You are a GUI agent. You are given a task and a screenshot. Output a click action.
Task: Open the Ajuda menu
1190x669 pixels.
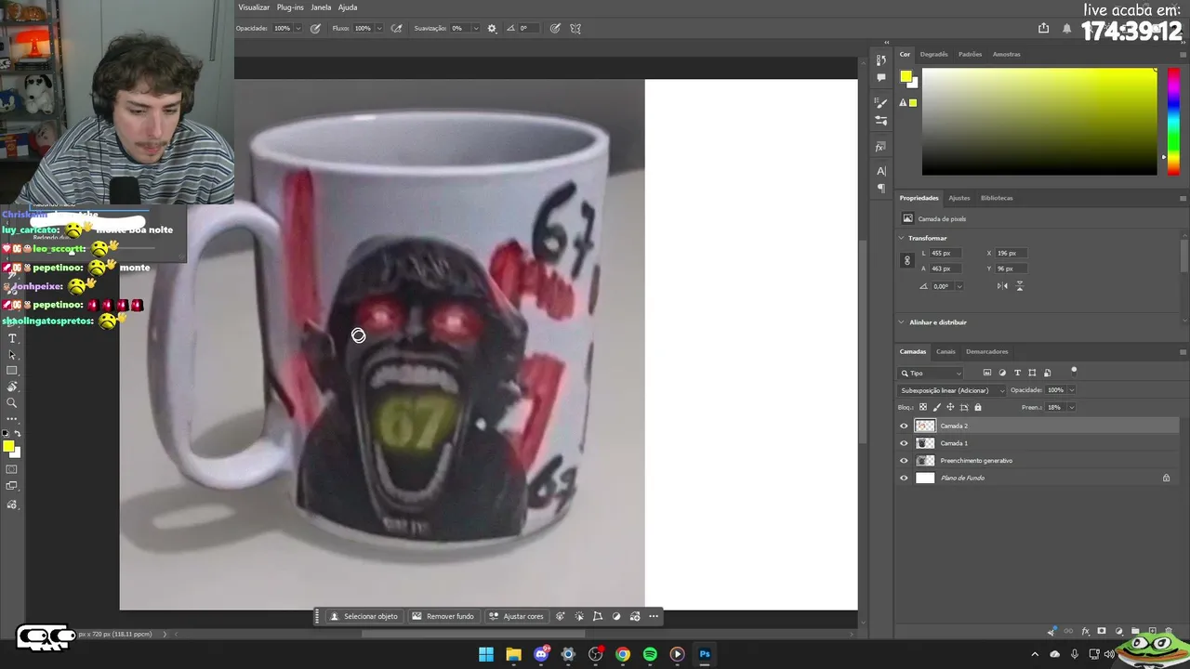coord(348,7)
